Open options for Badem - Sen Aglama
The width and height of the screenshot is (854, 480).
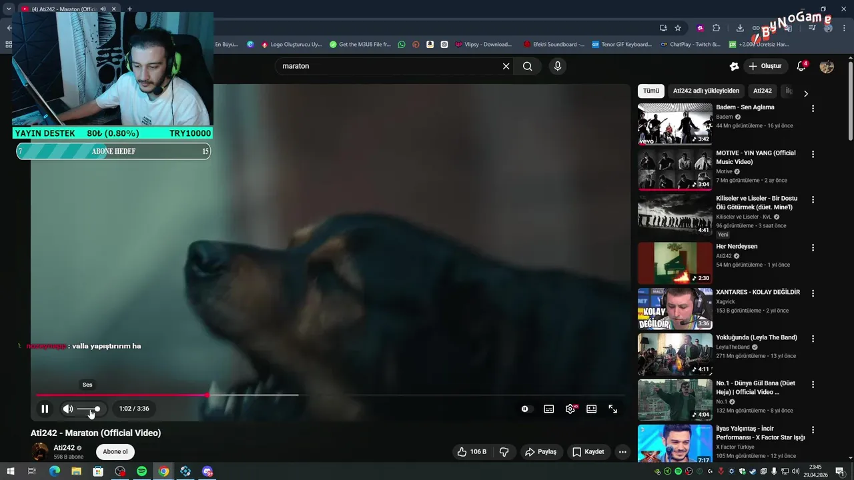point(813,108)
